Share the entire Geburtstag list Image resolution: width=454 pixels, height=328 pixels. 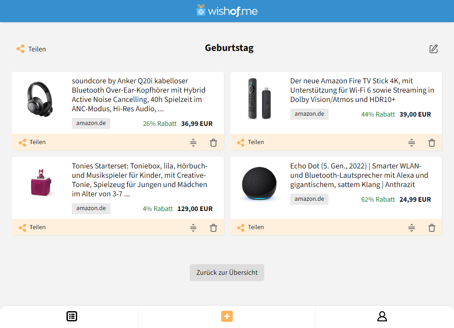coord(31,49)
